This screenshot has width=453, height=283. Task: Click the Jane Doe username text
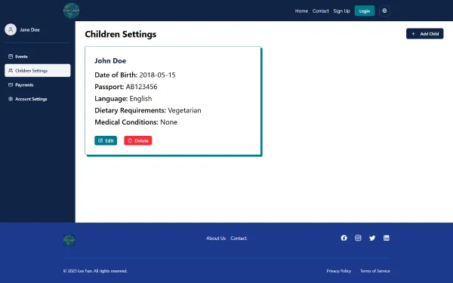point(29,29)
